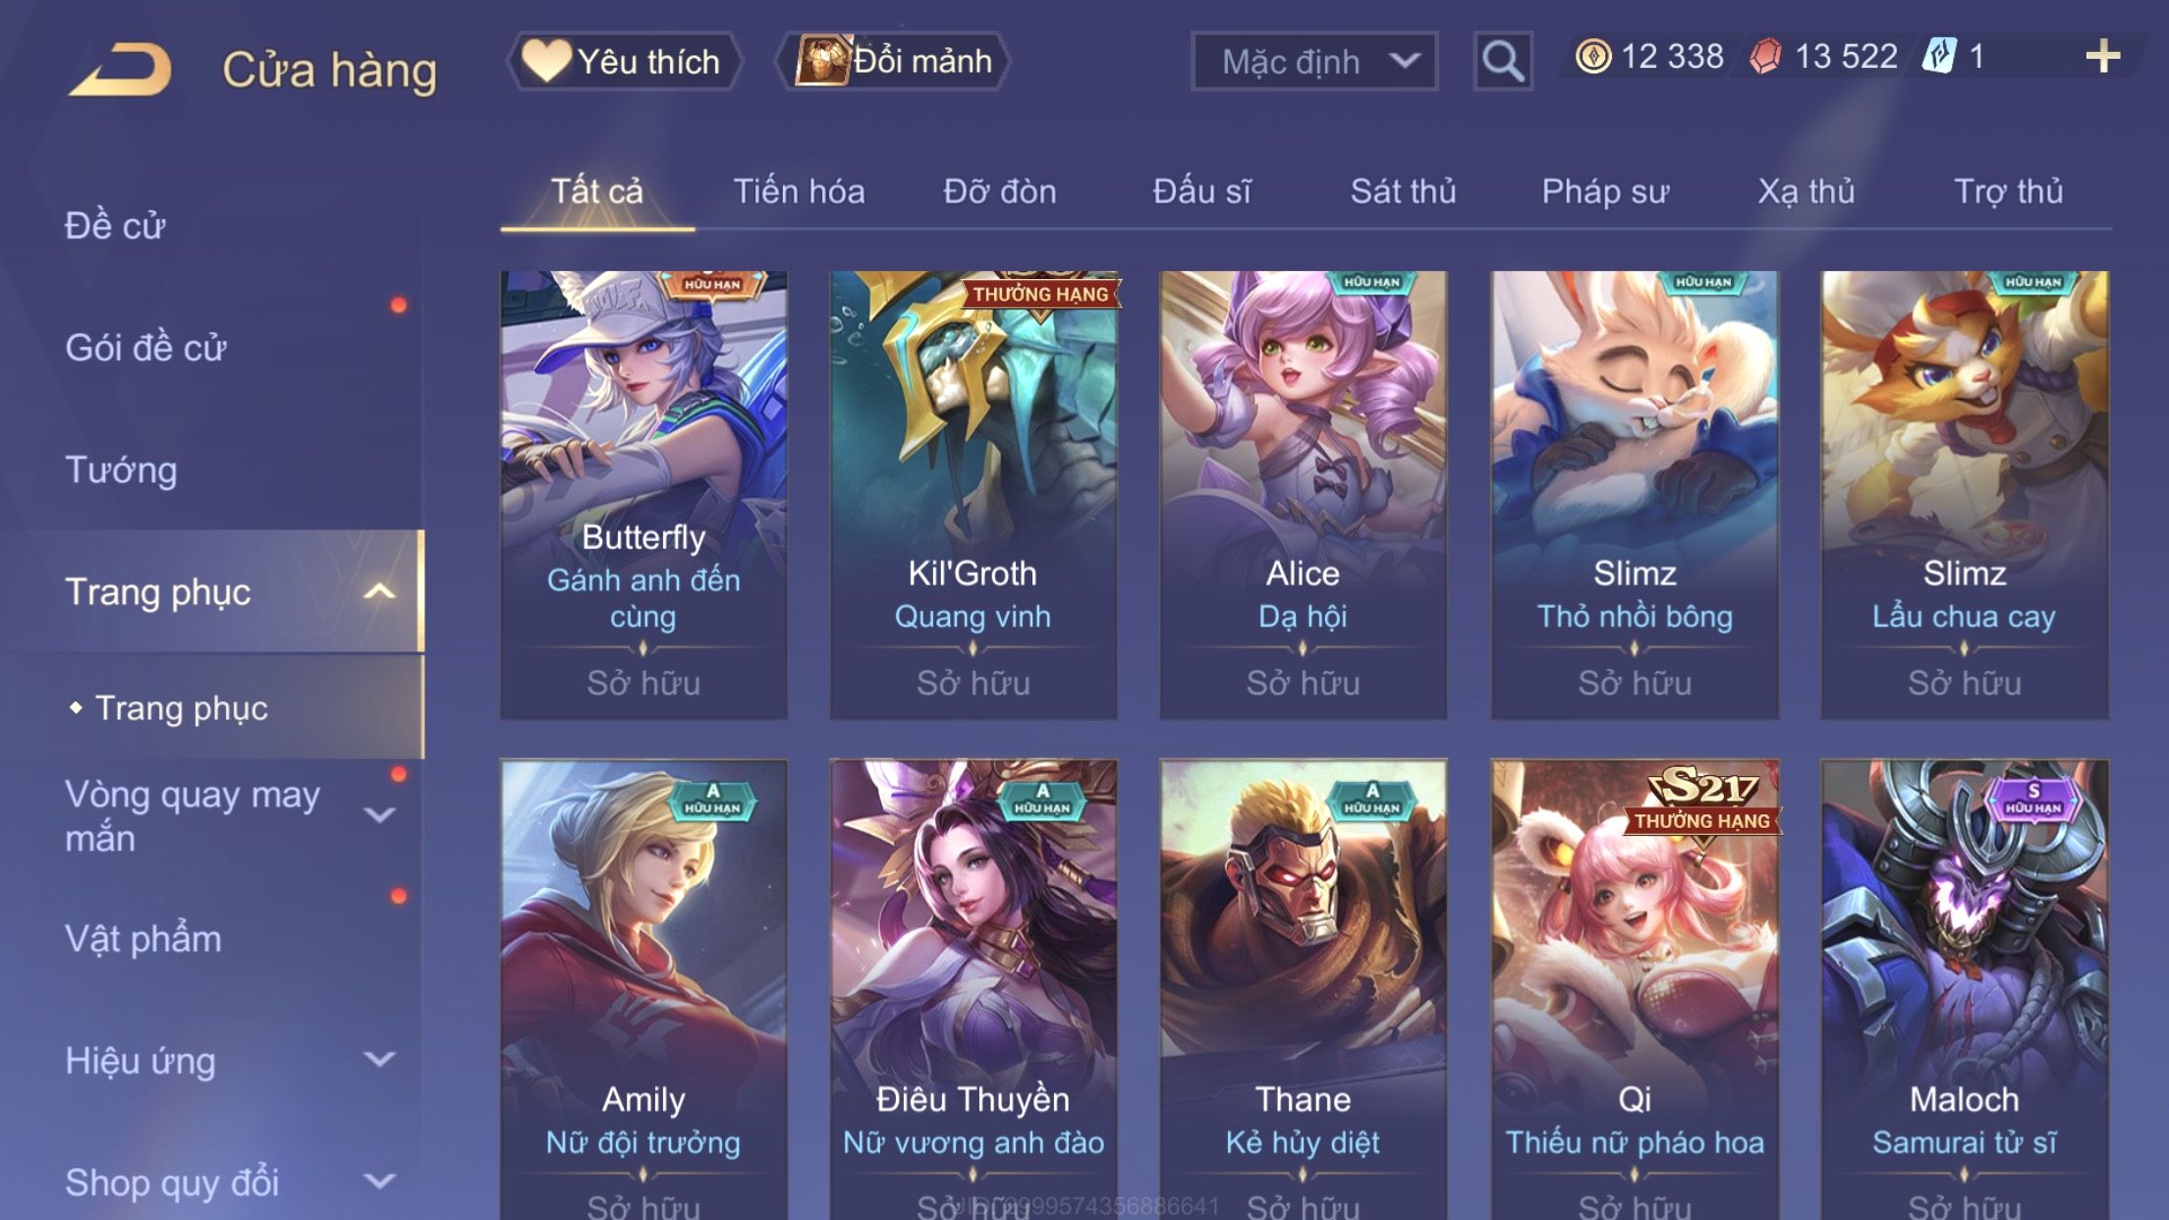
Task: Tap the plus icon to add currency
Action: coord(2102,57)
